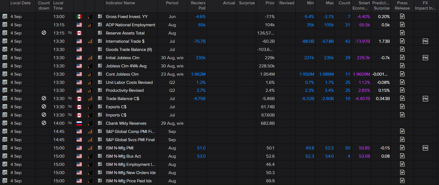This screenshot has width=439, height=185.
Task: Open the press release document for Imports C$
Action: tap(402, 115)
